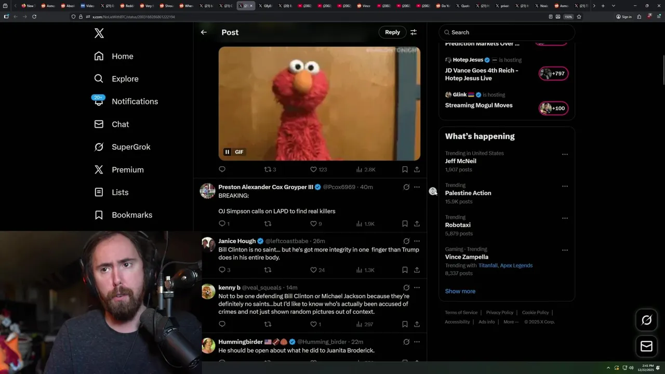Open the floating Grok button
Screen dimensions: 665x374
(646, 320)
